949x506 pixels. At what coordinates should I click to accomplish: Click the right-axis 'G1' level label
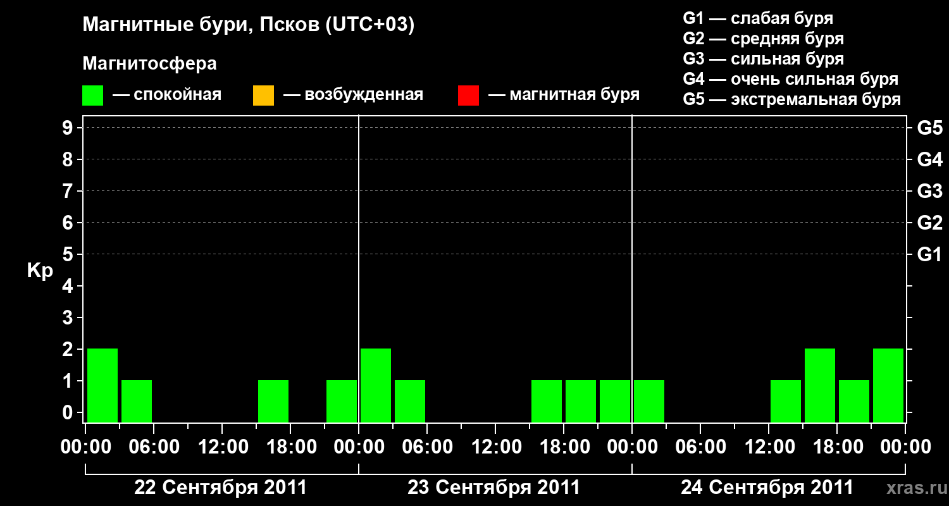(929, 254)
